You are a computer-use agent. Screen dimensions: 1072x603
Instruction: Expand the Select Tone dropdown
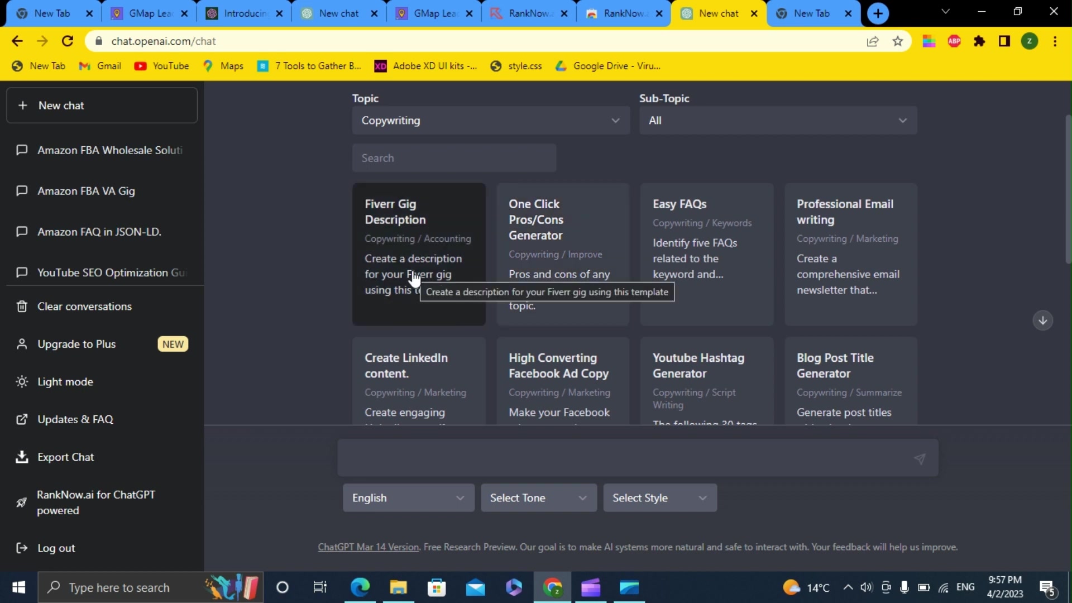[538, 498]
